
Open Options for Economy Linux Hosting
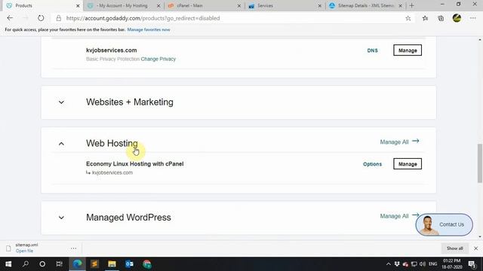pyautogui.click(x=372, y=164)
